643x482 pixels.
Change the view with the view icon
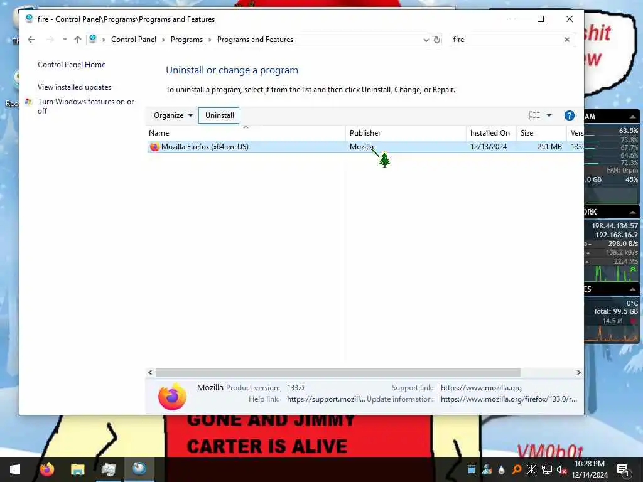coord(534,115)
